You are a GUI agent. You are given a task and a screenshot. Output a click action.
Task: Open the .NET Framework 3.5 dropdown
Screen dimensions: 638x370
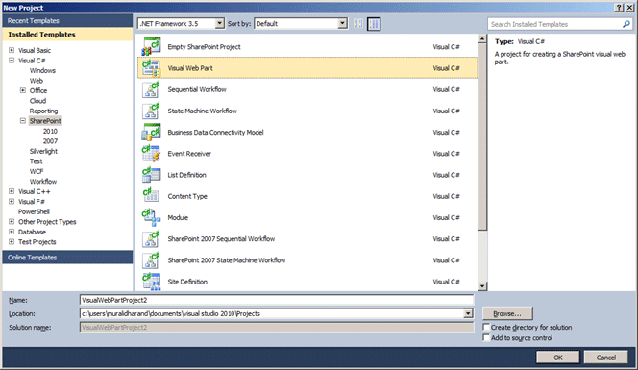[220, 24]
